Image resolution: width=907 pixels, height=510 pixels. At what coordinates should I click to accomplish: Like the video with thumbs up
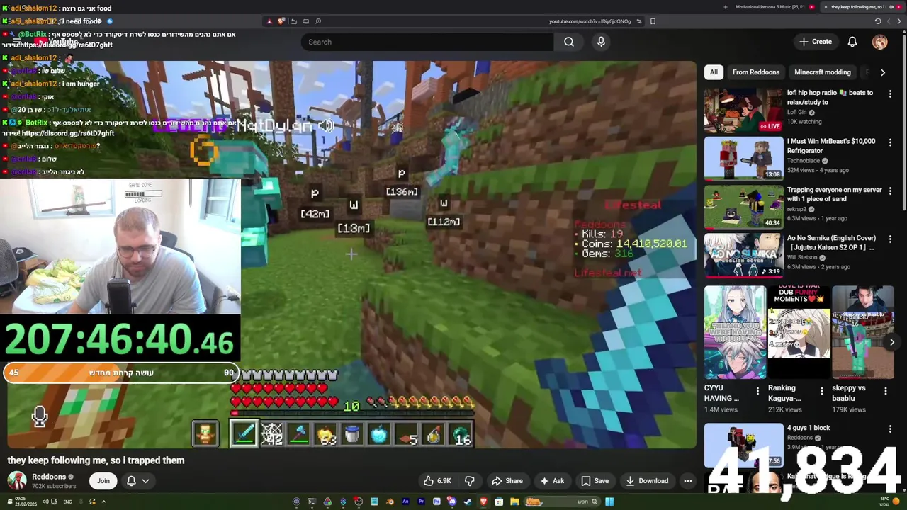437,481
